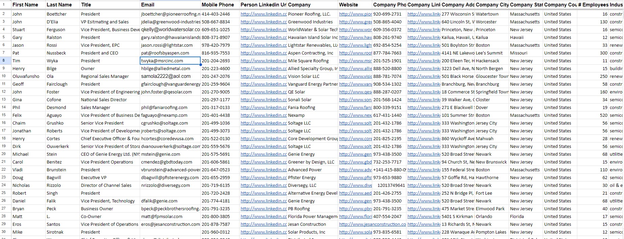This screenshot has height=239, width=624.
Task: Select email eros@jesanconstruction.com
Action: point(170,224)
